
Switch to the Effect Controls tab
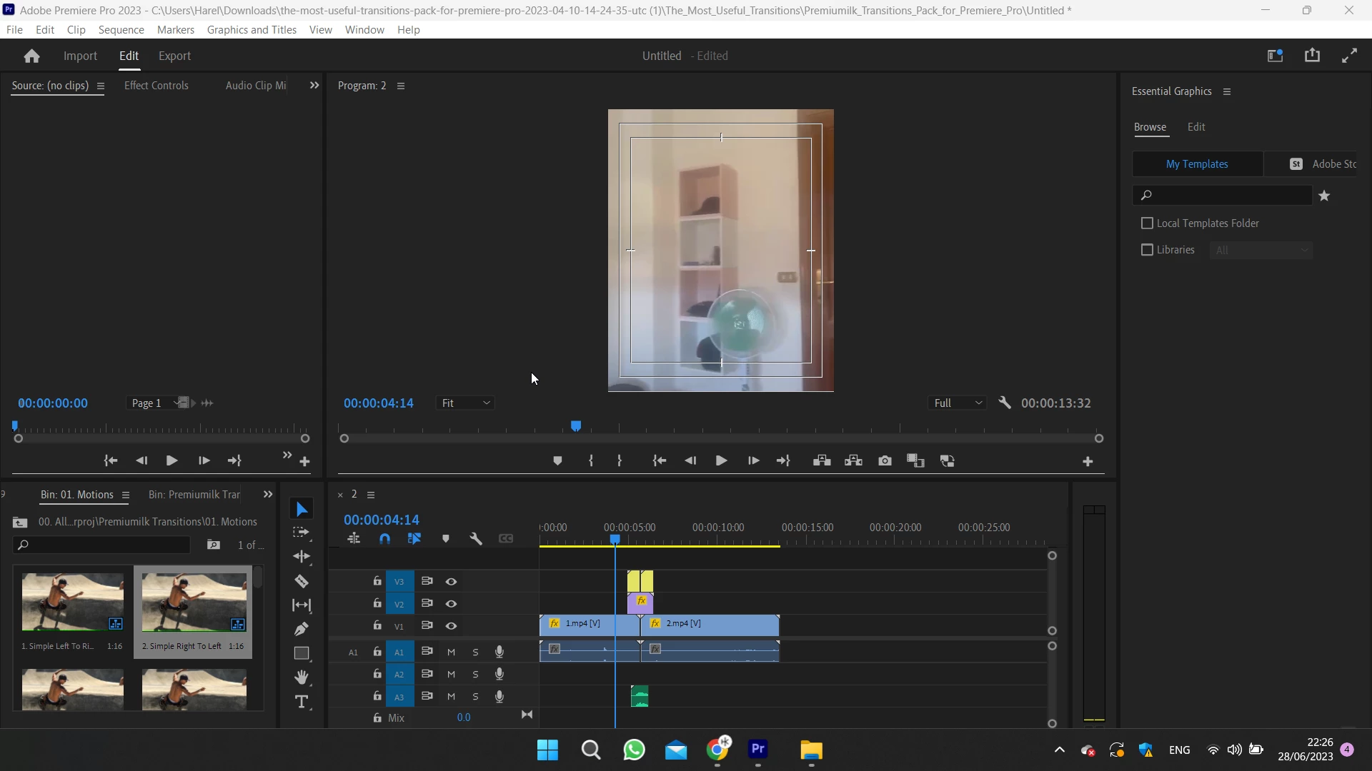tap(156, 85)
